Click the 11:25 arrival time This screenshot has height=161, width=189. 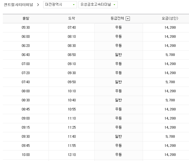72,127
